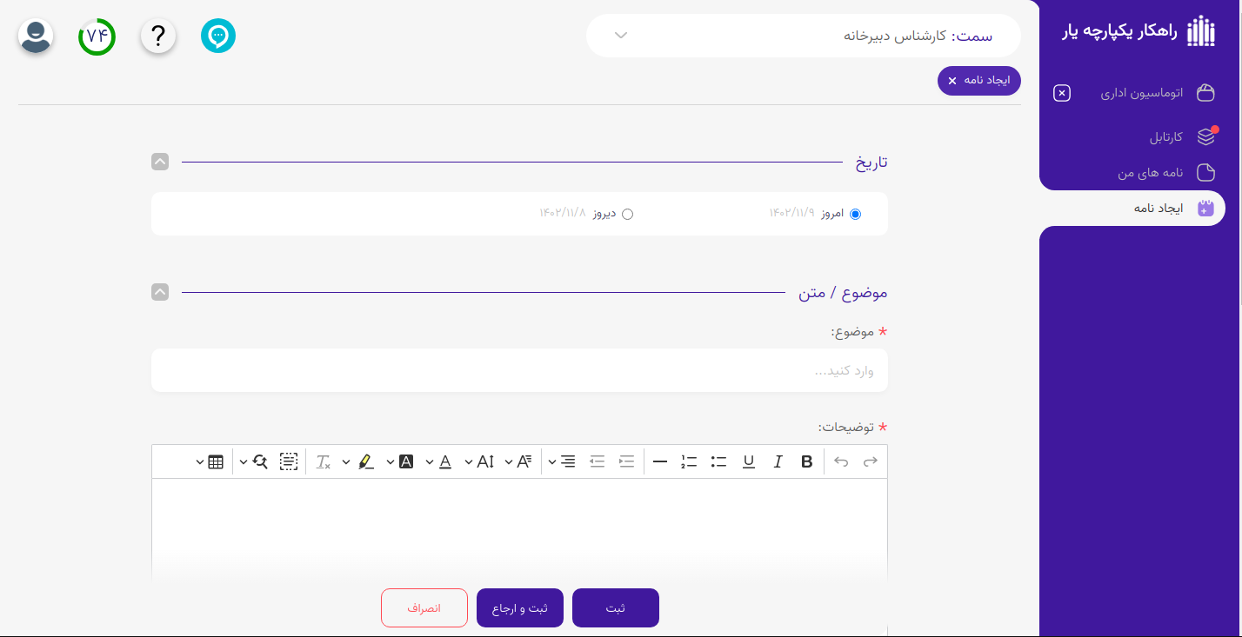
Task: Open the insert table dropdown
Action: 209,461
